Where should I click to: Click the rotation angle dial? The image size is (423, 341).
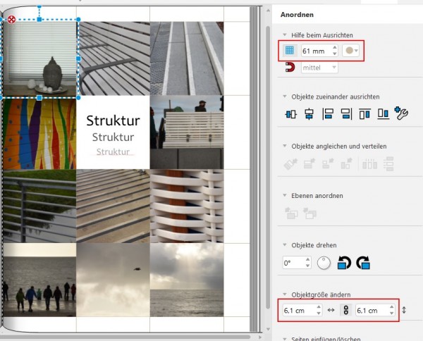324,263
